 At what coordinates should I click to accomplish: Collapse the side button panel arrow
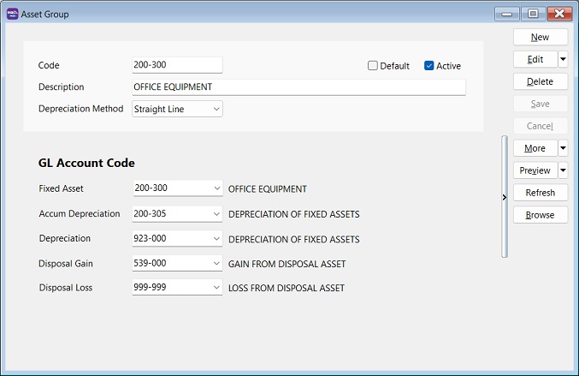click(504, 197)
